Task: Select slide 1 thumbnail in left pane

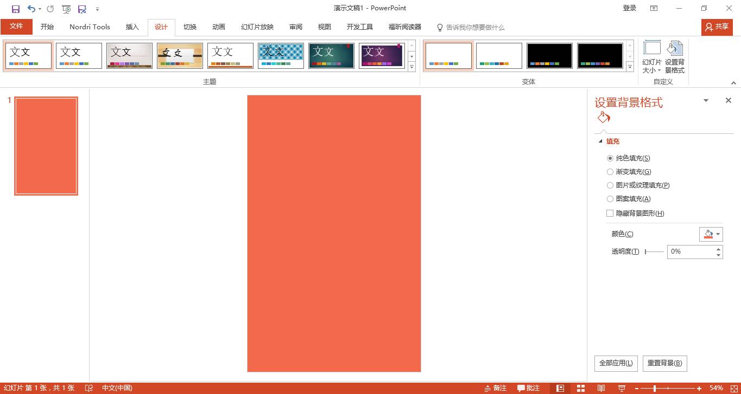Action: [46, 146]
